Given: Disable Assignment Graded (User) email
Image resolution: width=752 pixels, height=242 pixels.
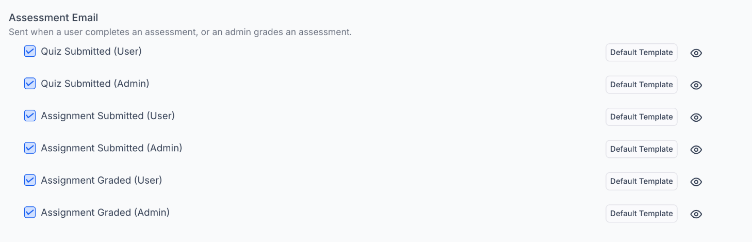Looking at the screenshot, I should (30, 180).
